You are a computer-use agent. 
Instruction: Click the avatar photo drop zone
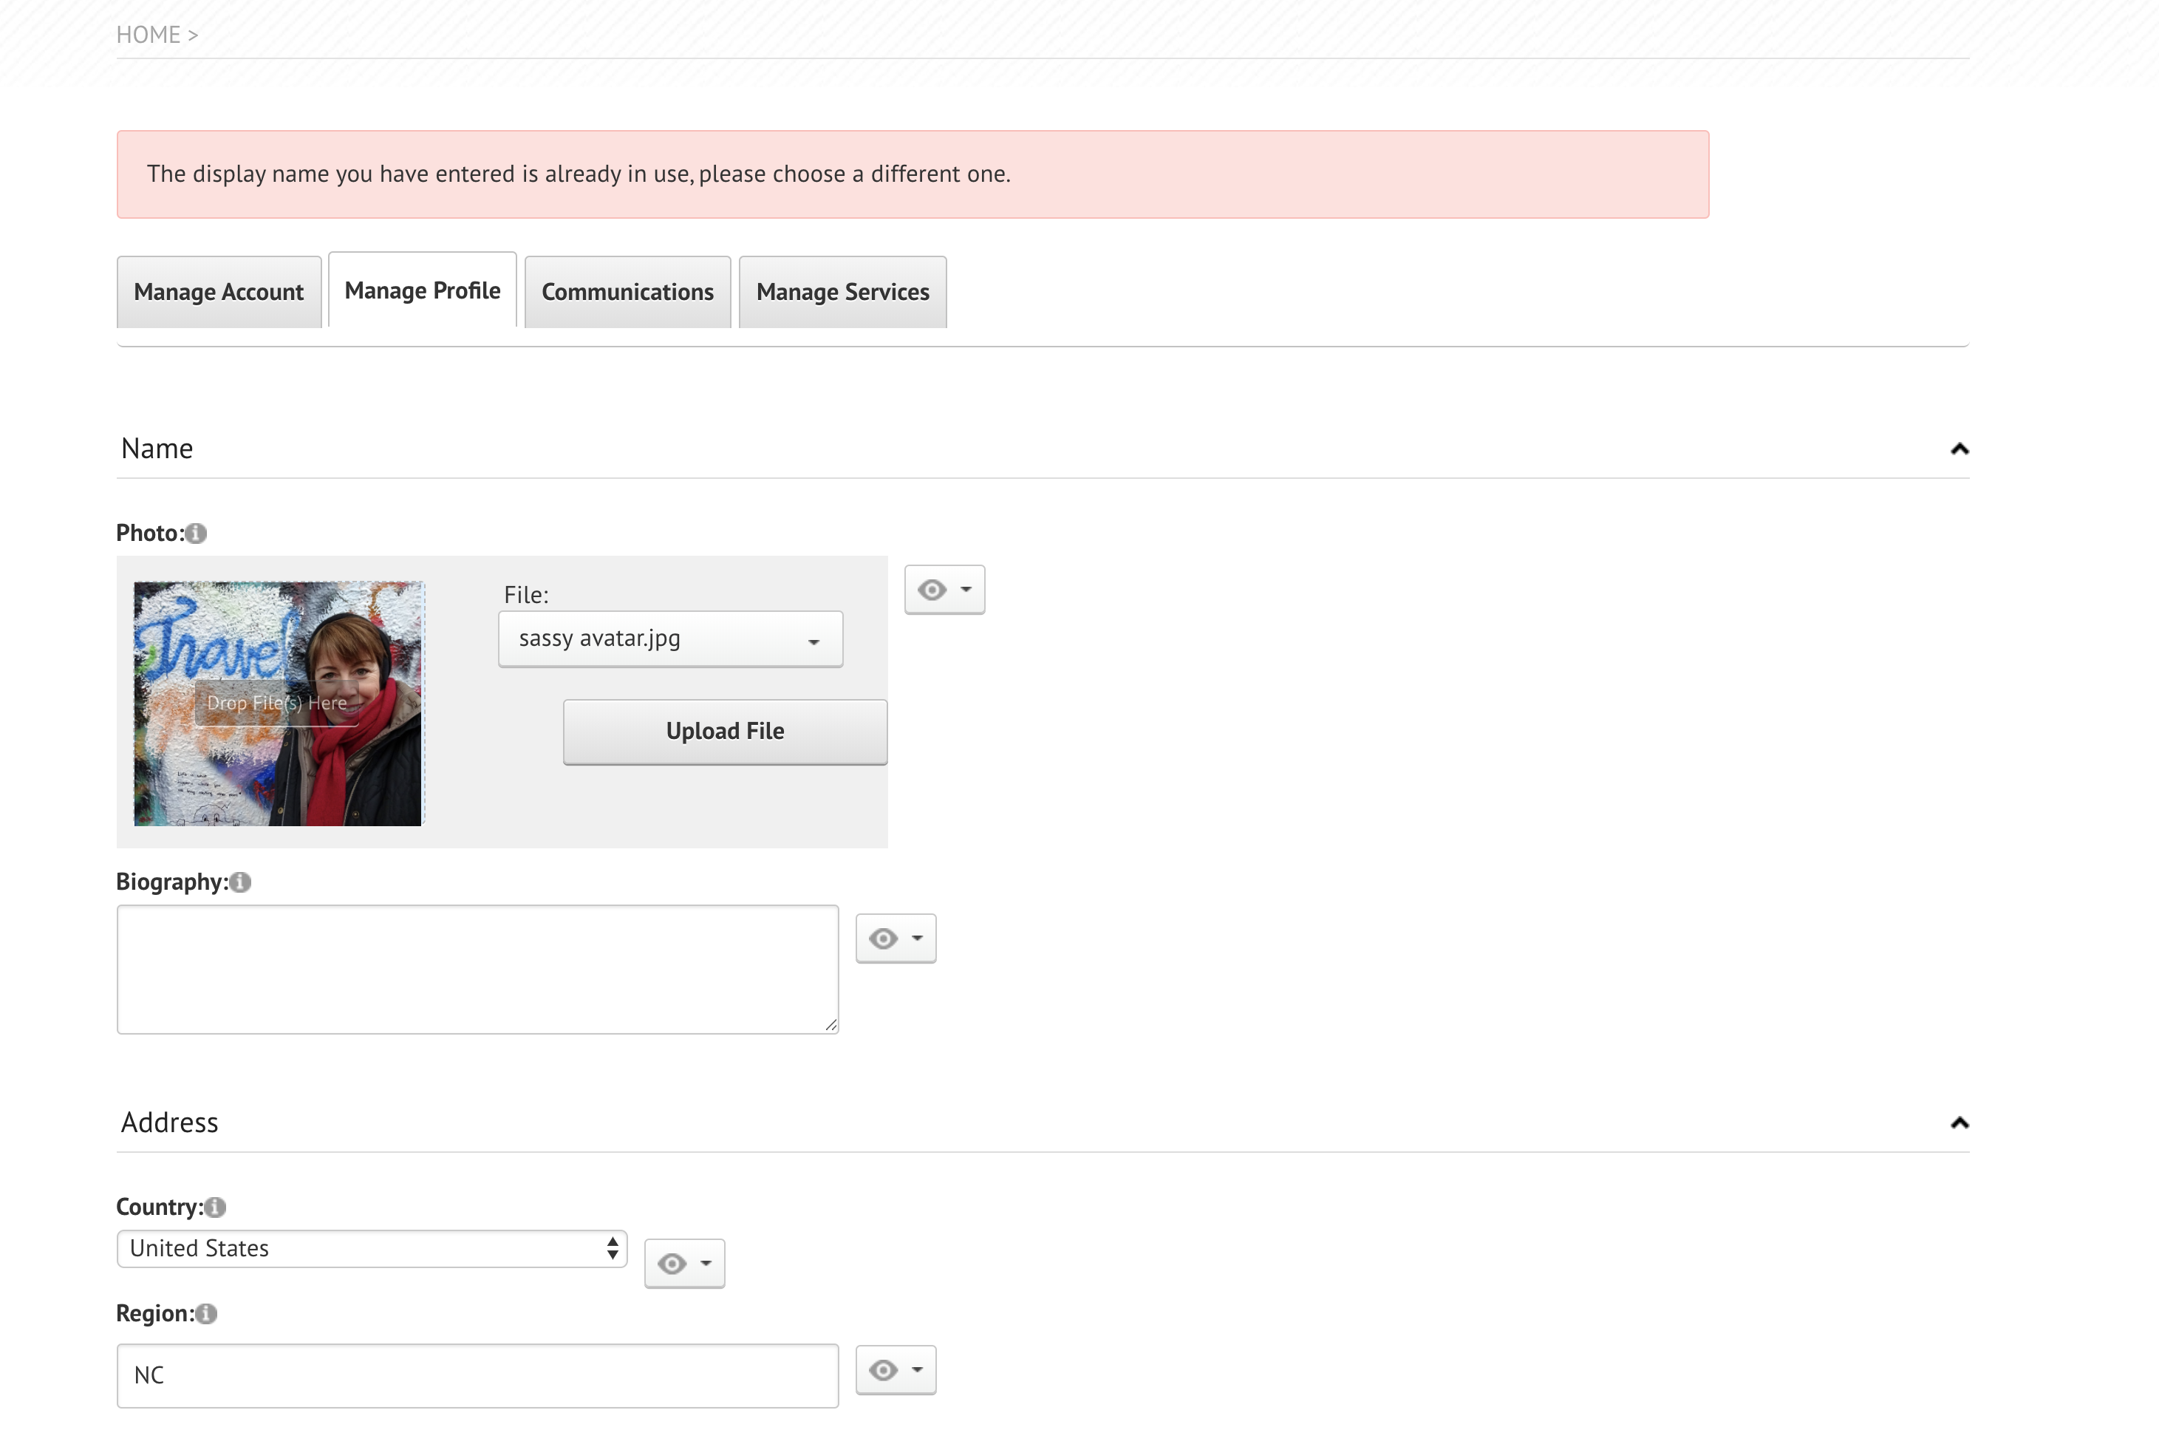point(277,704)
